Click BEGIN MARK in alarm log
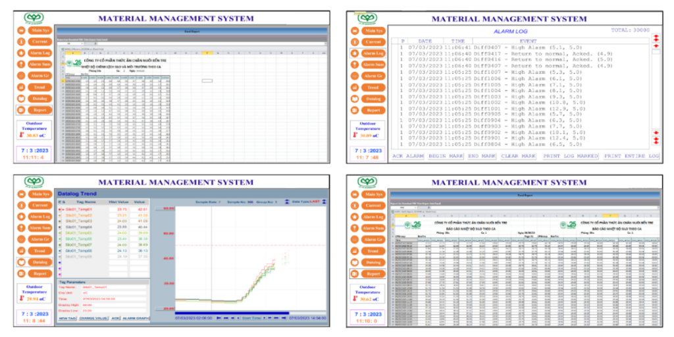The image size is (674, 337). point(446,156)
